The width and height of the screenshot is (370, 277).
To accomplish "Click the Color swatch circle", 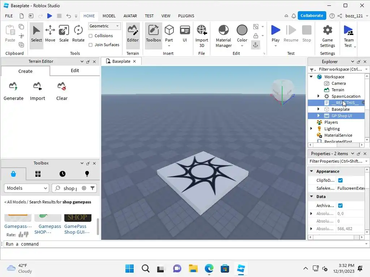I will click(x=242, y=30).
